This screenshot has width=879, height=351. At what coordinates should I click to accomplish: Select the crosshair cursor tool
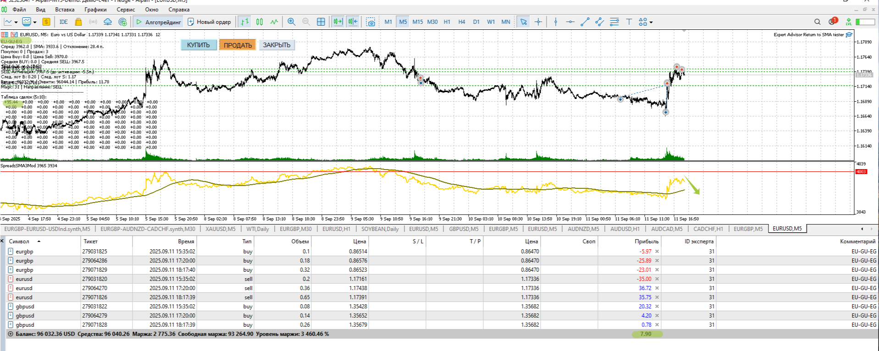point(538,22)
